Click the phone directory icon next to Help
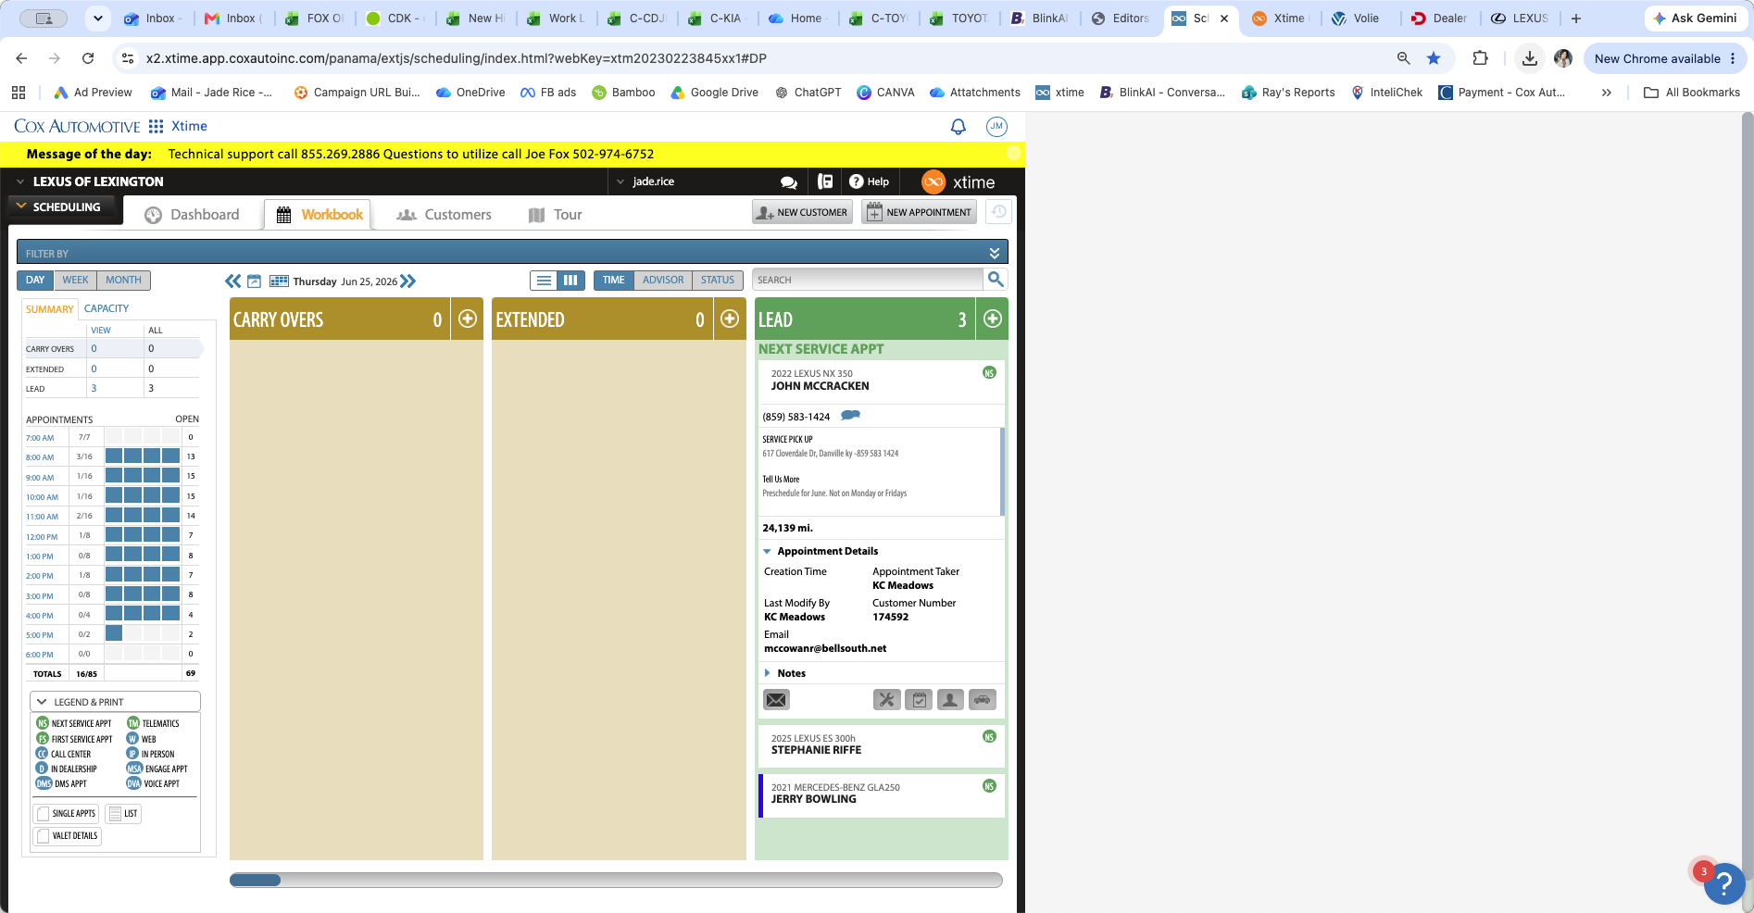The width and height of the screenshot is (1754, 913). click(x=825, y=181)
